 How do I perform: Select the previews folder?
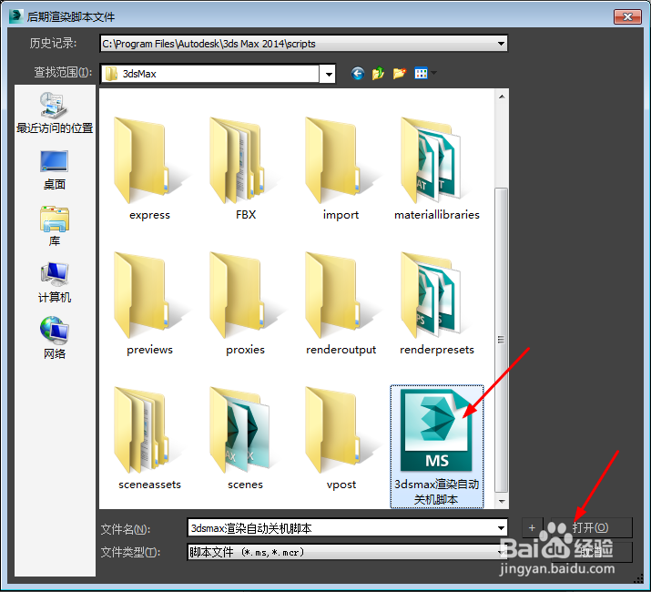tap(149, 303)
